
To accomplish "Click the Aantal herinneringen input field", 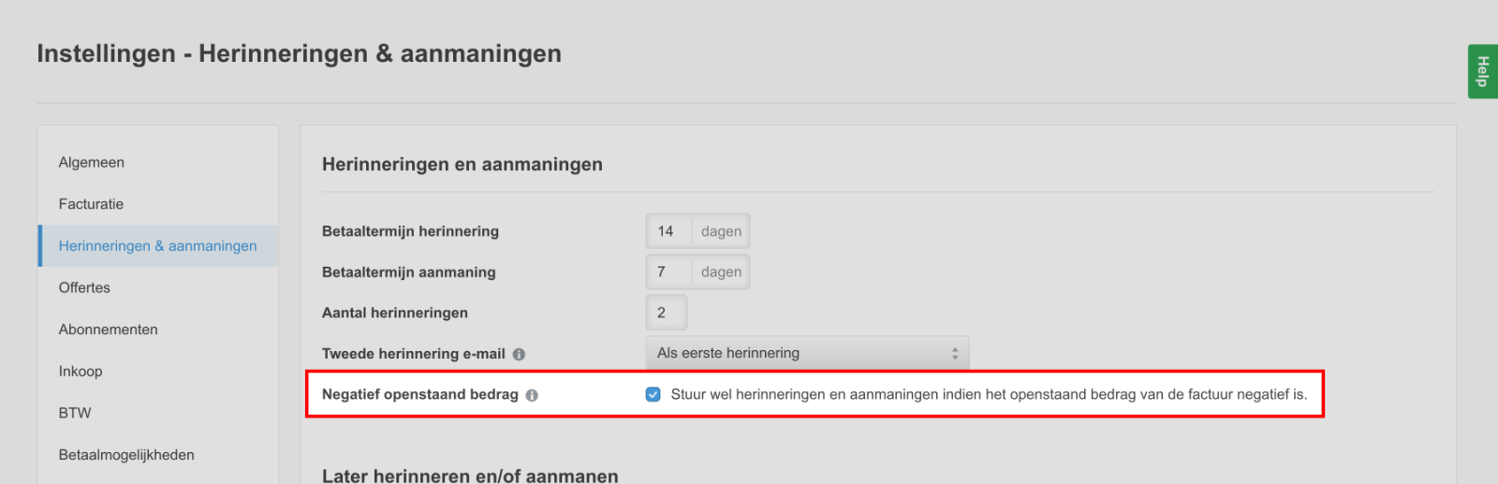I will (x=666, y=313).
